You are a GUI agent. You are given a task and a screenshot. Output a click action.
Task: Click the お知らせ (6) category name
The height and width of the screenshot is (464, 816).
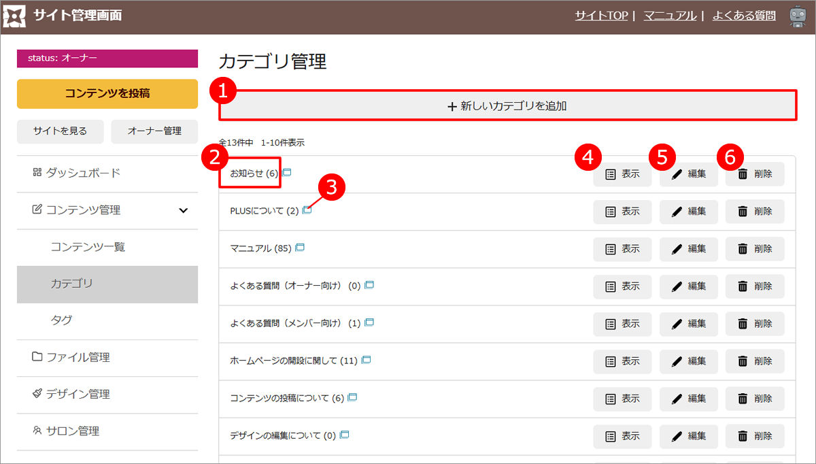tap(254, 174)
